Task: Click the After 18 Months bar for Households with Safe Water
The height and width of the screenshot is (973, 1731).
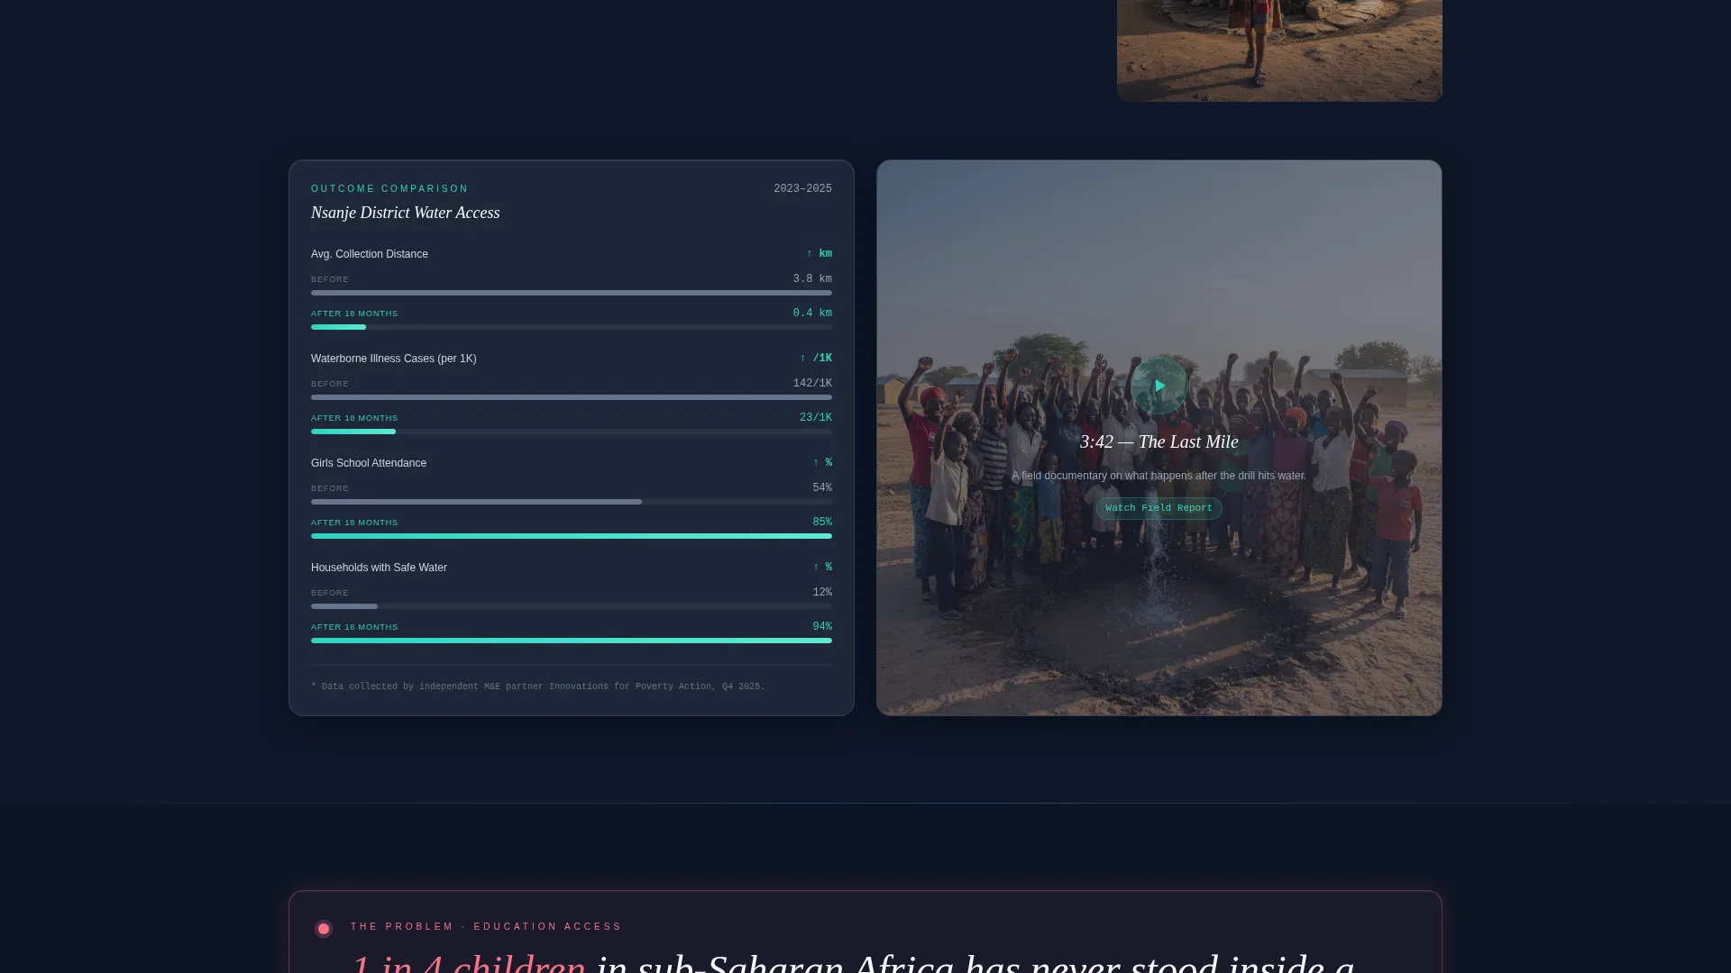Action: pyautogui.click(x=572, y=641)
